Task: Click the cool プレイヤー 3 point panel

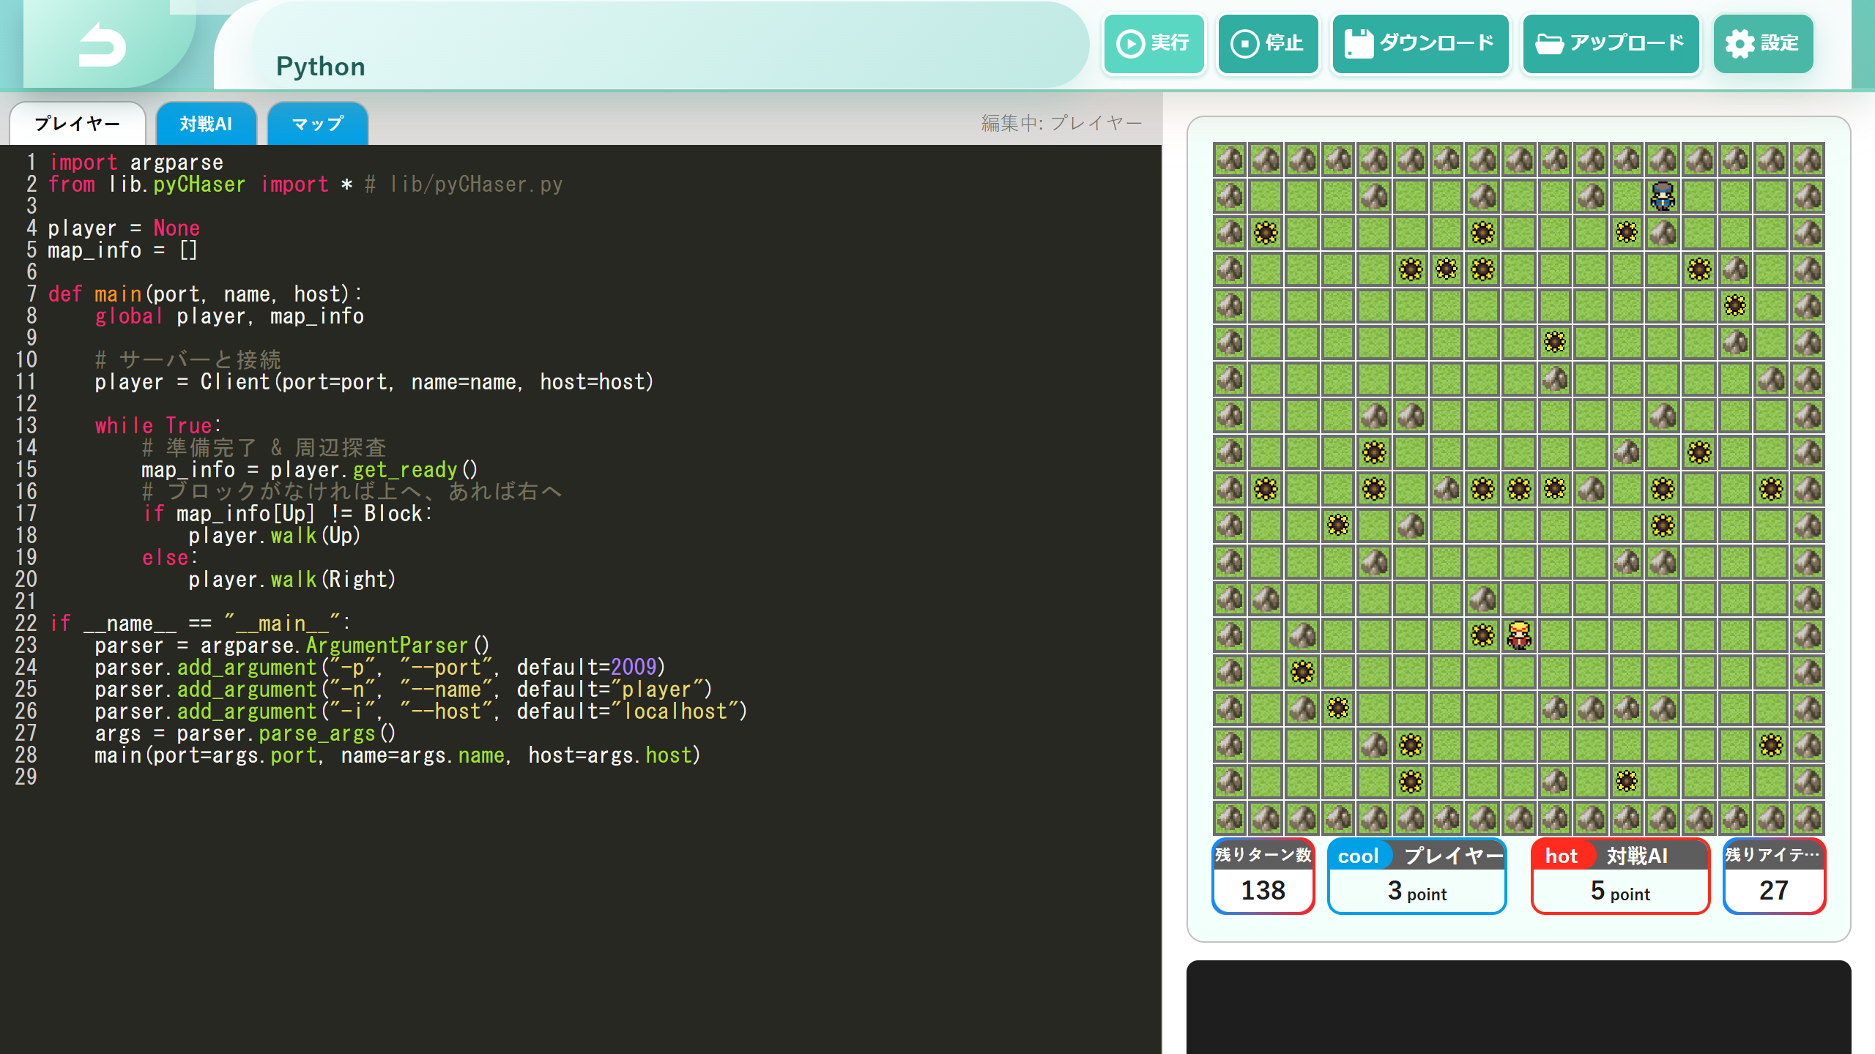Action: [1417, 876]
